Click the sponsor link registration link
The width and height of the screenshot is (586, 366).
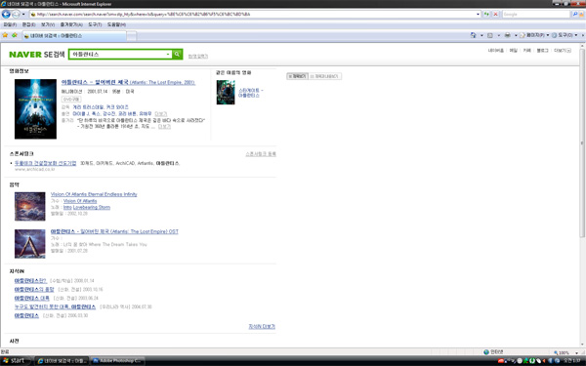[x=261, y=154]
